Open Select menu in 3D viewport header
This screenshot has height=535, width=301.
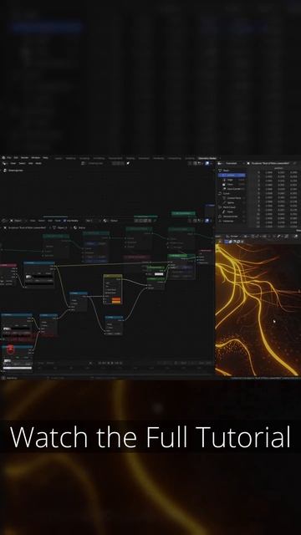point(22,164)
